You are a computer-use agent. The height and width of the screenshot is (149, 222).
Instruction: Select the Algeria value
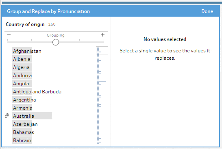coord(21,67)
